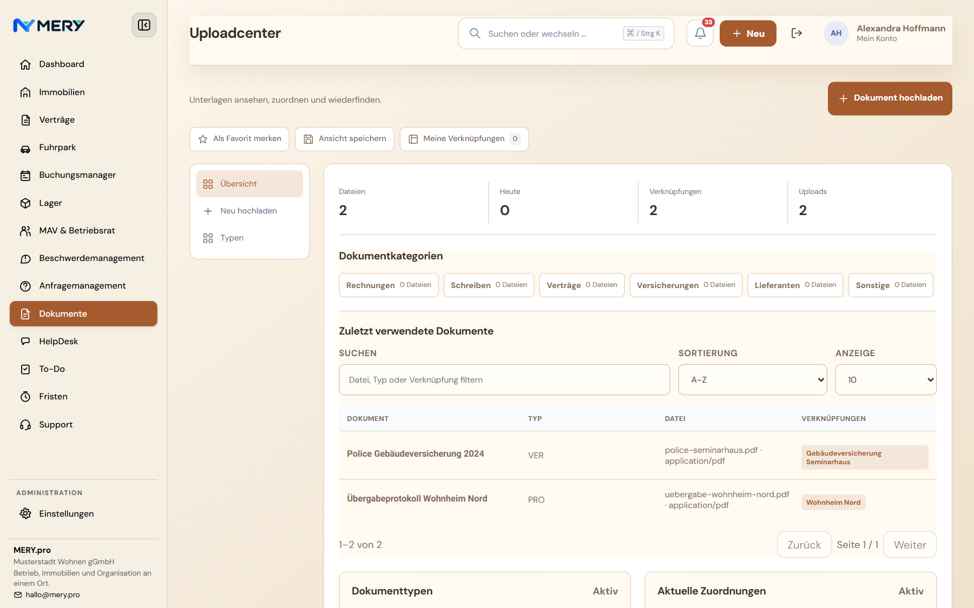The image size is (974, 608).
Task: Open the Anzeige dropdown showing 10
Action: tap(886, 380)
